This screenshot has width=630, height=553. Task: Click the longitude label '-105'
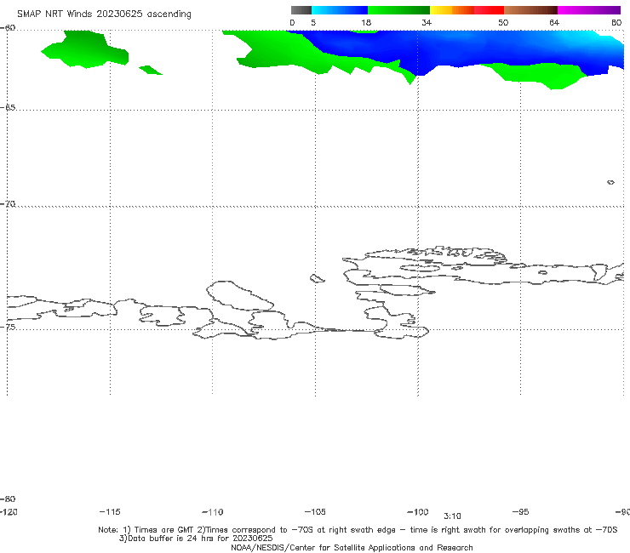(315, 511)
